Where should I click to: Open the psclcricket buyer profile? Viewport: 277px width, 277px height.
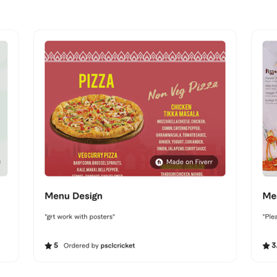point(117,246)
